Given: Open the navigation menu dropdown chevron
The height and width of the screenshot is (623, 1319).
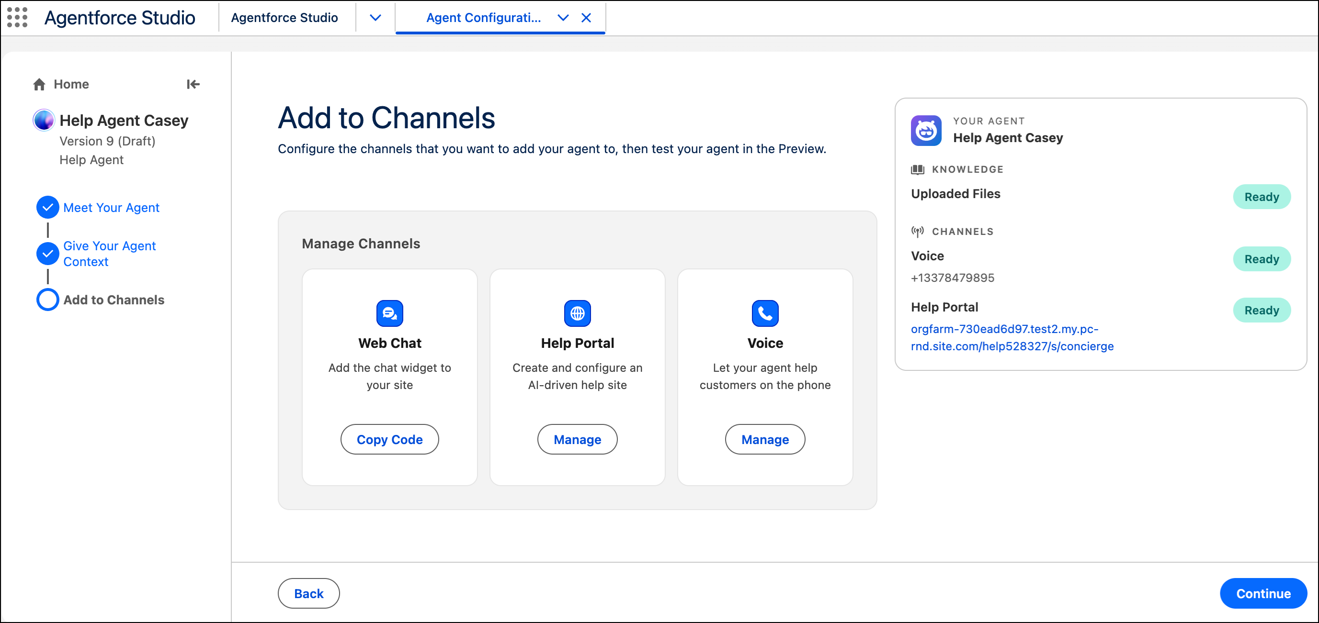Looking at the screenshot, I should pyautogui.click(x=375, y=18).
